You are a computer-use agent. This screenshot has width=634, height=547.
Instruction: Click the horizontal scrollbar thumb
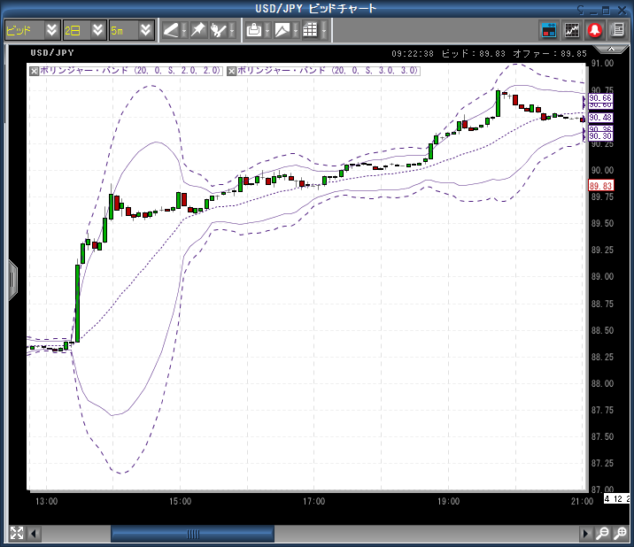pos(192,534)
